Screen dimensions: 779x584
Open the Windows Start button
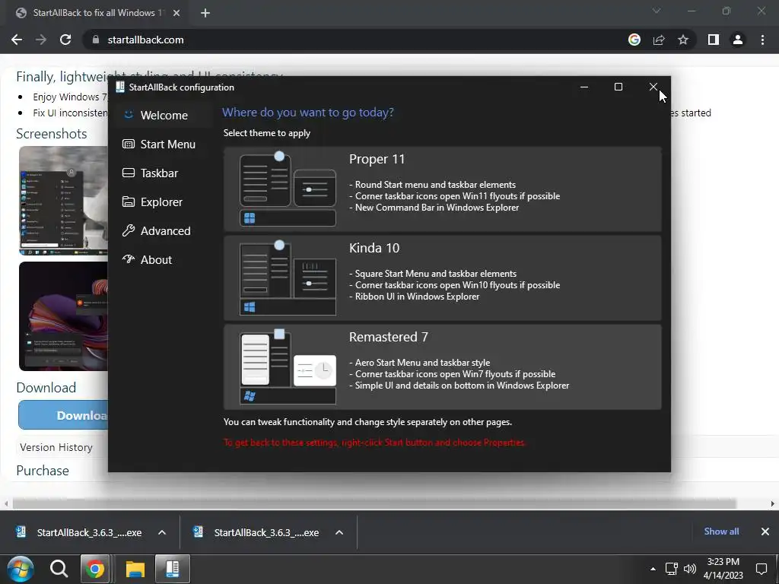pos(20,569)
